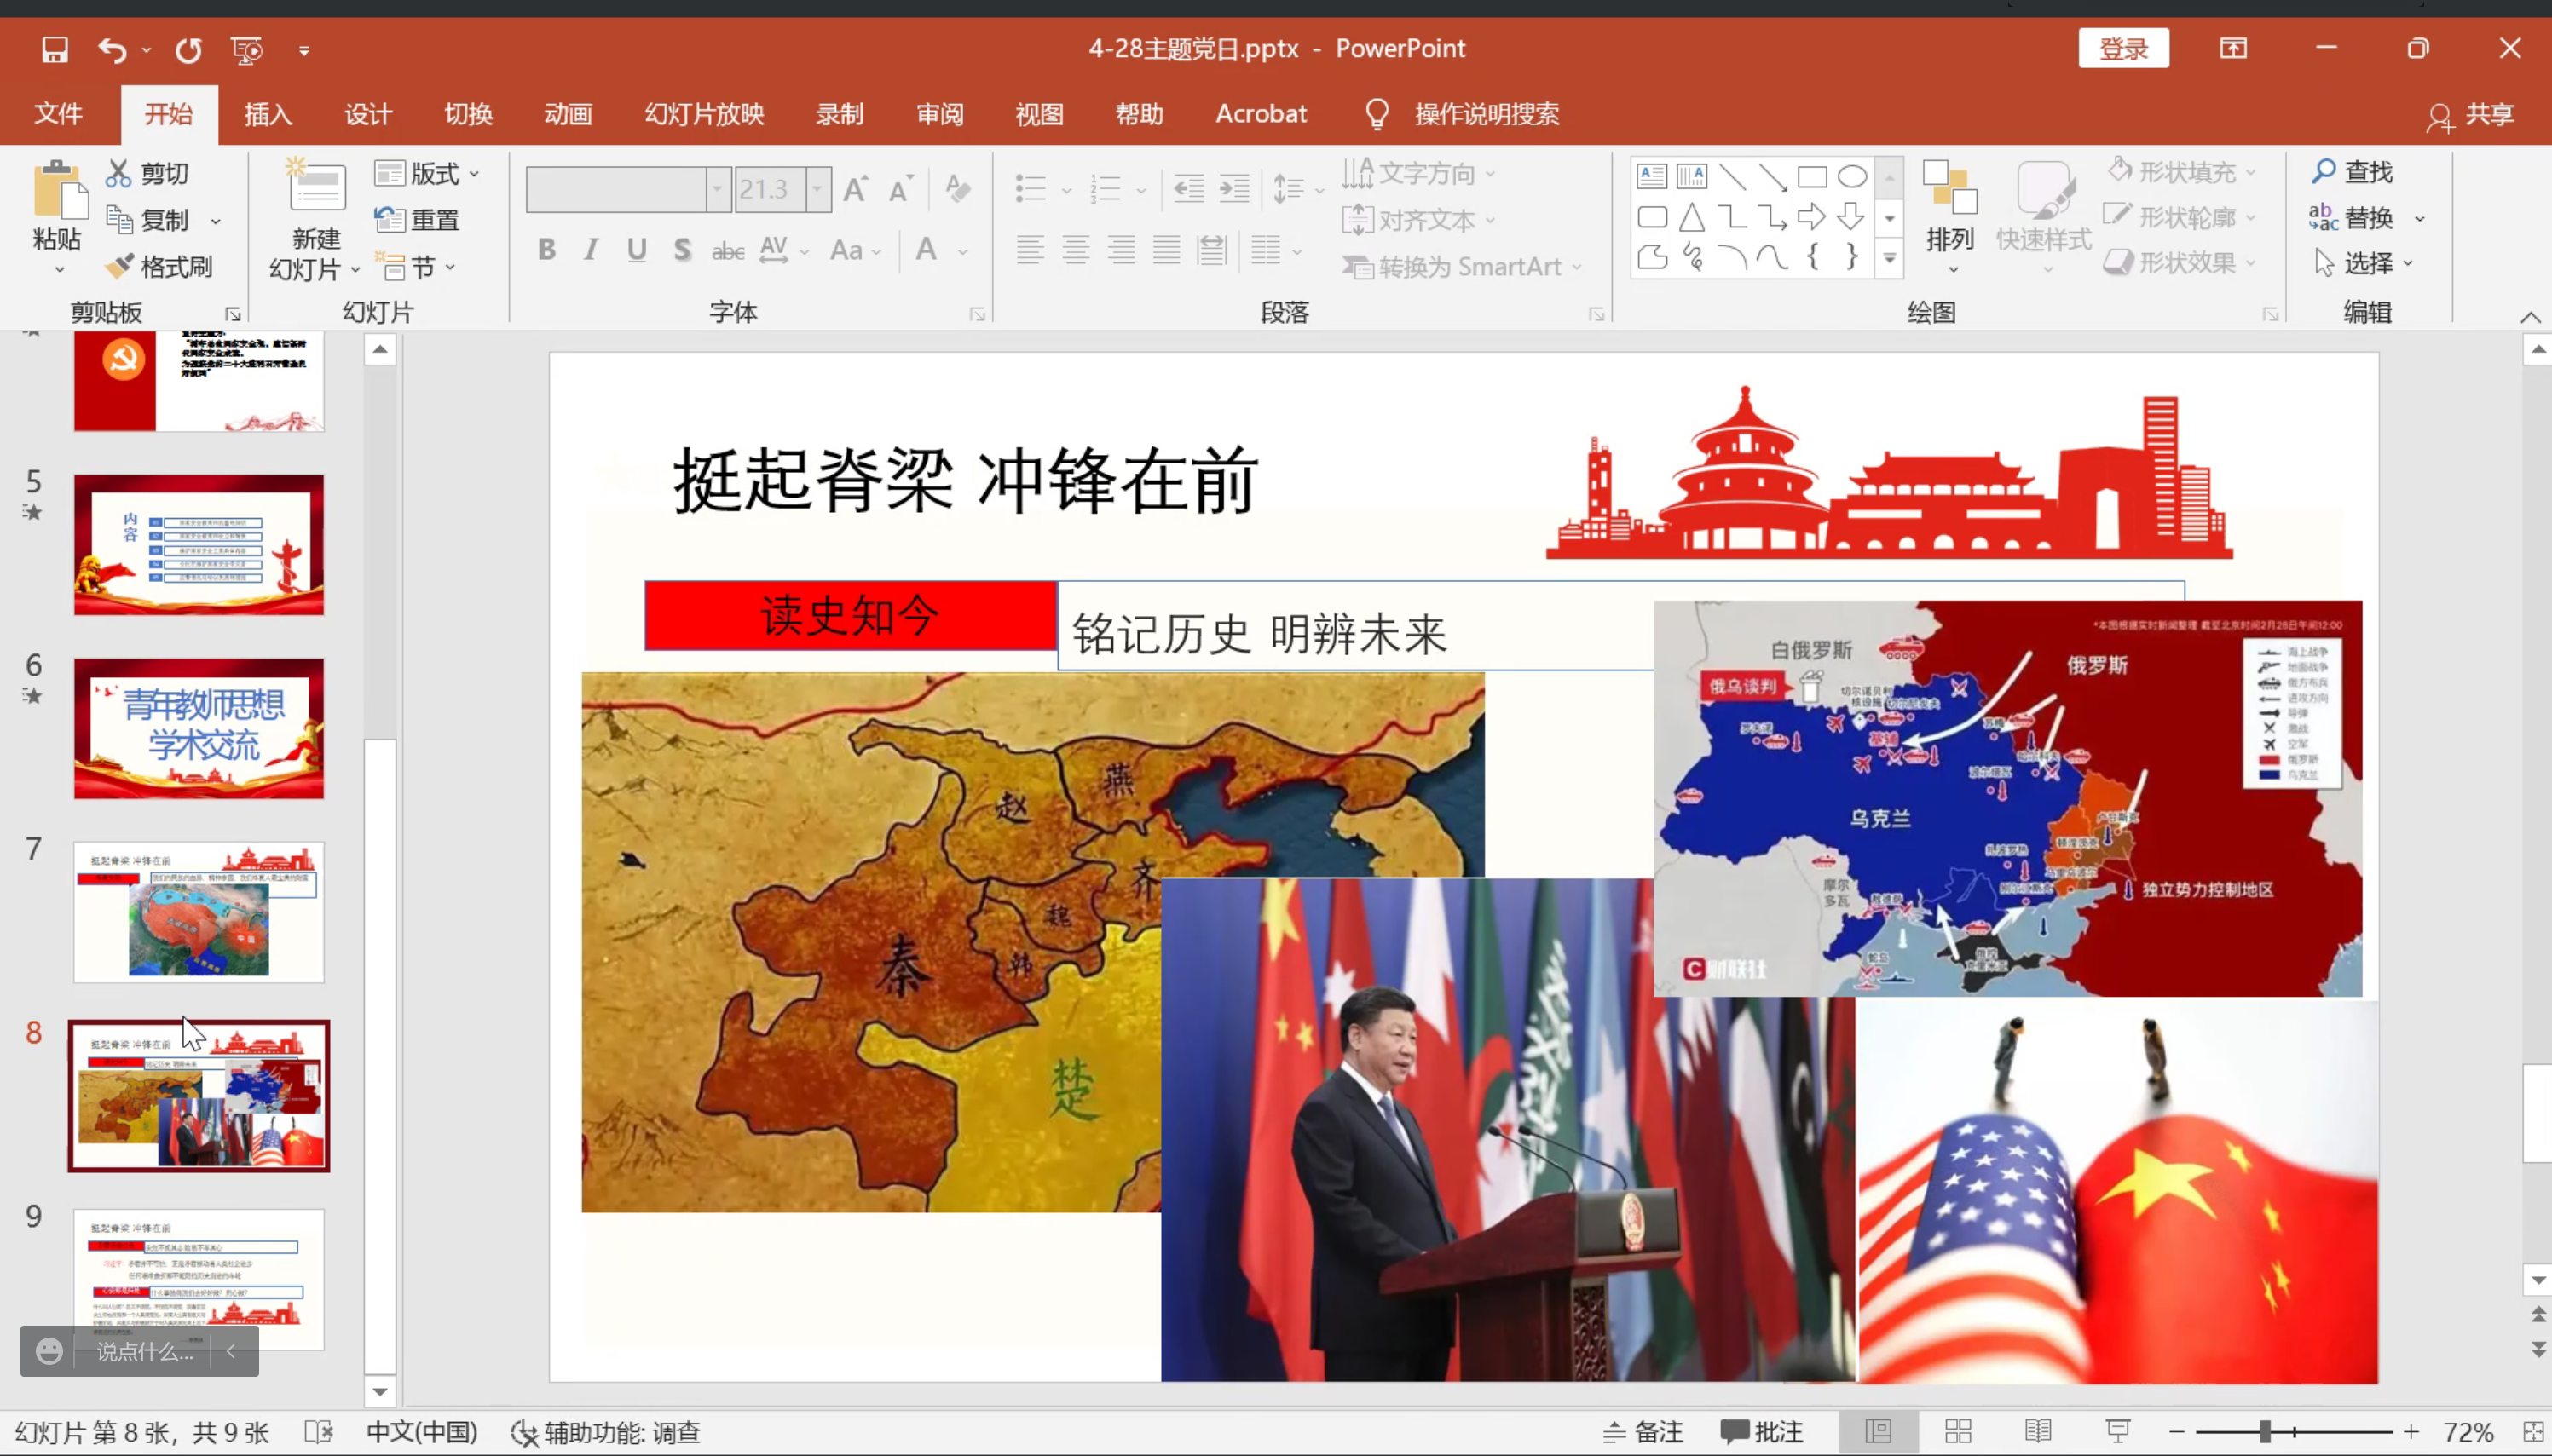Undo the last action
This screenshot has height=1456, width=2552.
pos(112,49)
